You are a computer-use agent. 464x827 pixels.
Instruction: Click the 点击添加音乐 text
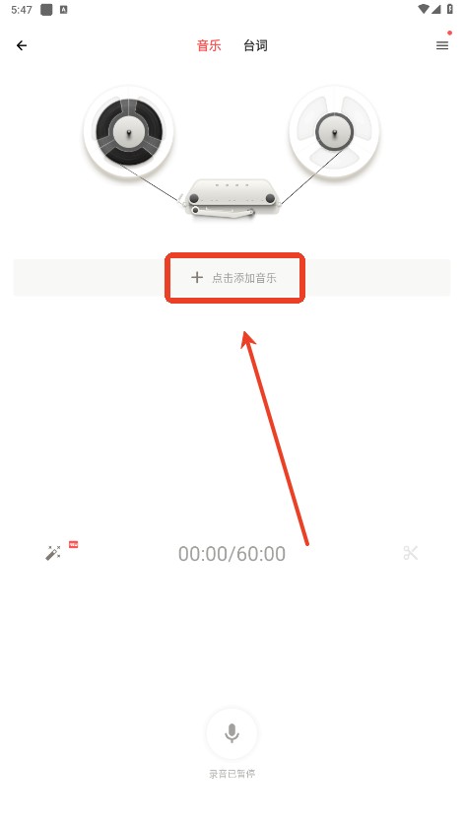click(244, 278)
